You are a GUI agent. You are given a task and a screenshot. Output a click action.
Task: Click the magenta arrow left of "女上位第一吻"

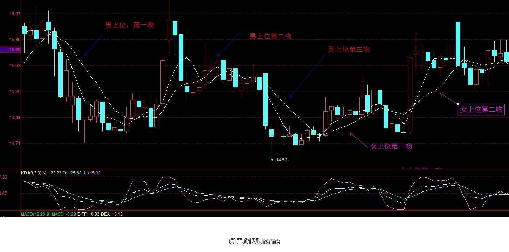coord(358,139)
